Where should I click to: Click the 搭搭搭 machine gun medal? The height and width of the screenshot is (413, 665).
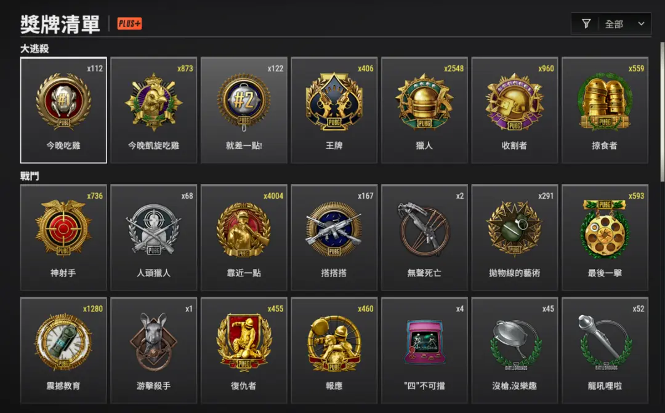pos(334,238)
